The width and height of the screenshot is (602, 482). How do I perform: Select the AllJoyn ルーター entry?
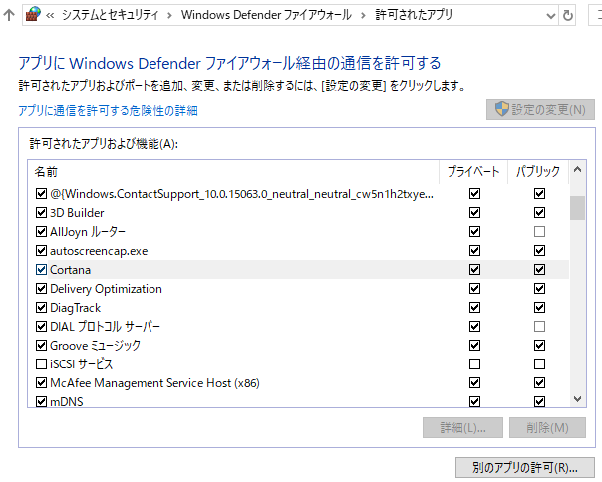tap(88, 232)
